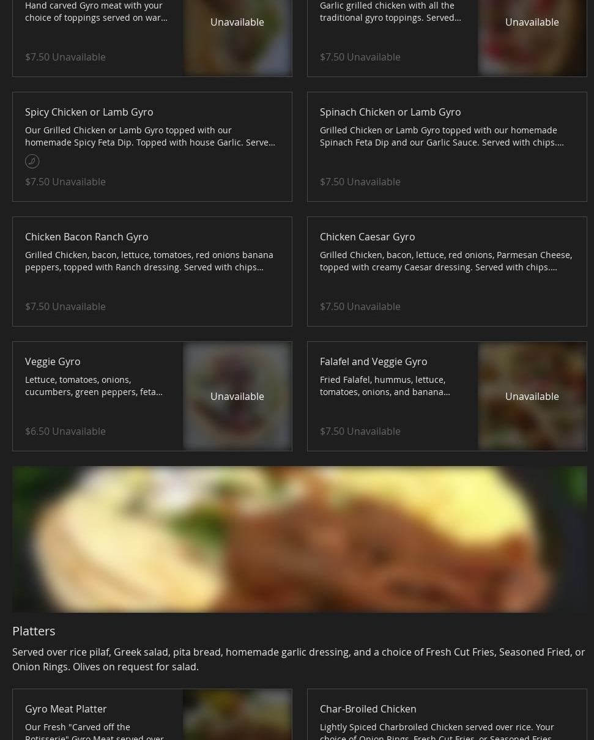Viewport: 594px width, 740px height.
Task: Select the Chicken Caesar Gyro card
Action: click(447, 272)
